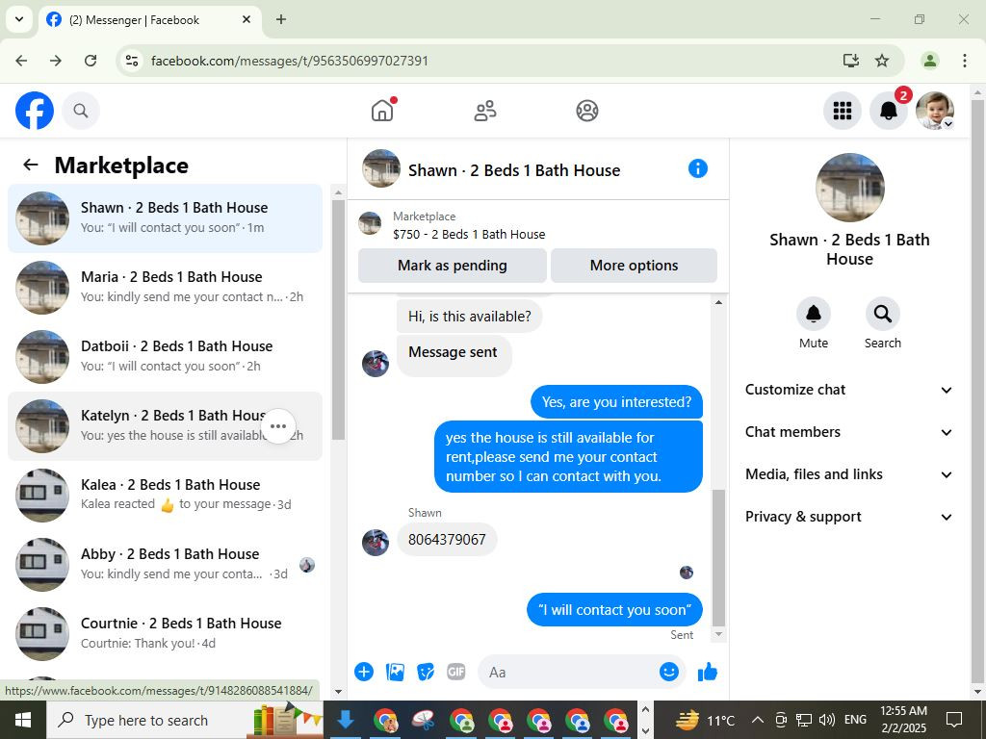This screenshot has height=739, width=986.
Task: Send a thumbs-up like
Action: tap(708, 672)
